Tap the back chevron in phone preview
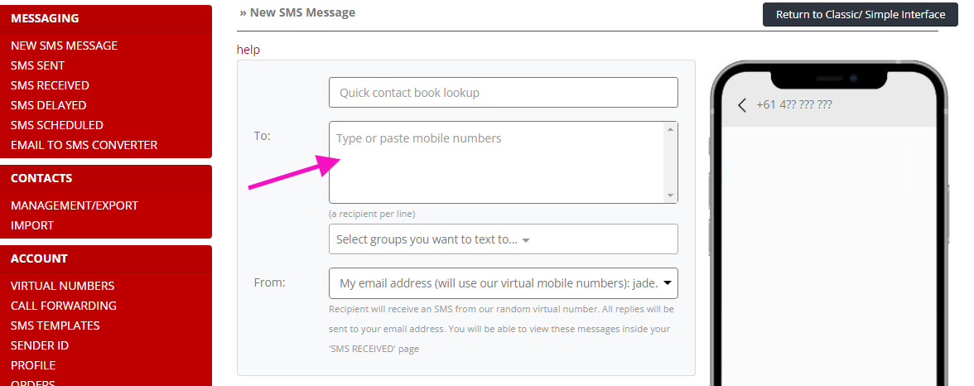974x386 pixels. point(742,105)
